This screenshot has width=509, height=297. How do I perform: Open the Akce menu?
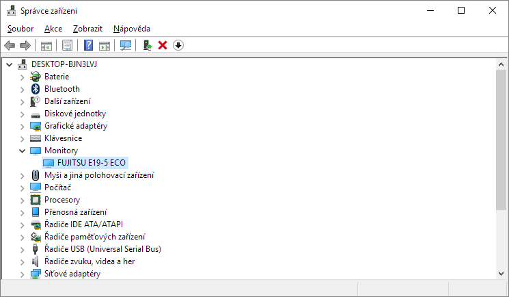click(x=53, y=29)
